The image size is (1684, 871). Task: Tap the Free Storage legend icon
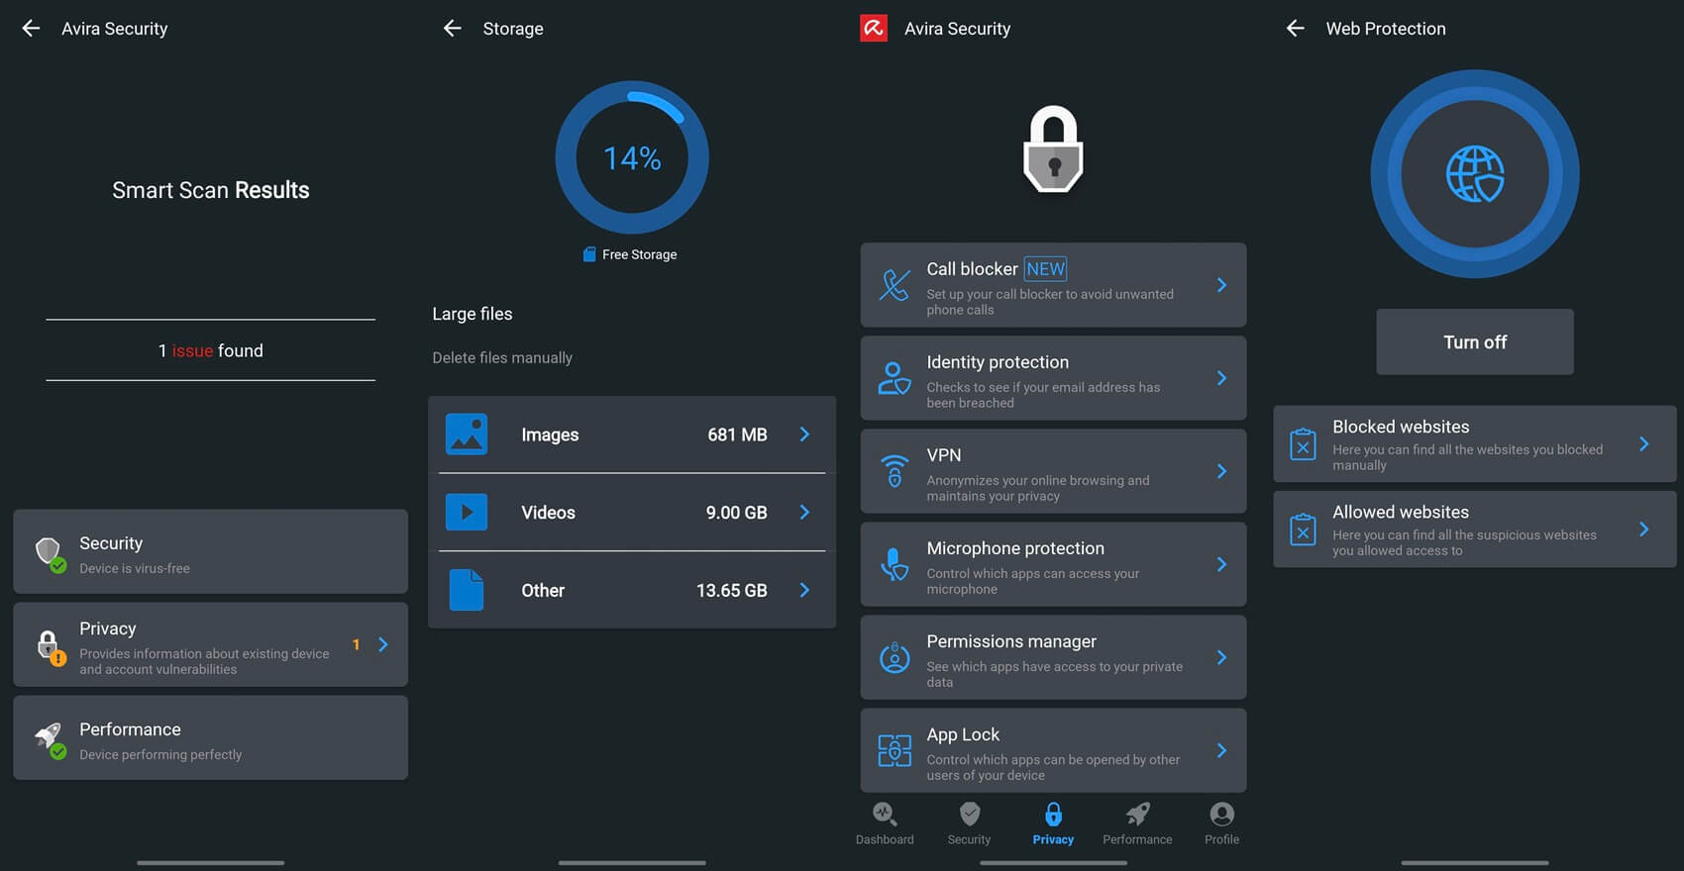(589, 254)
